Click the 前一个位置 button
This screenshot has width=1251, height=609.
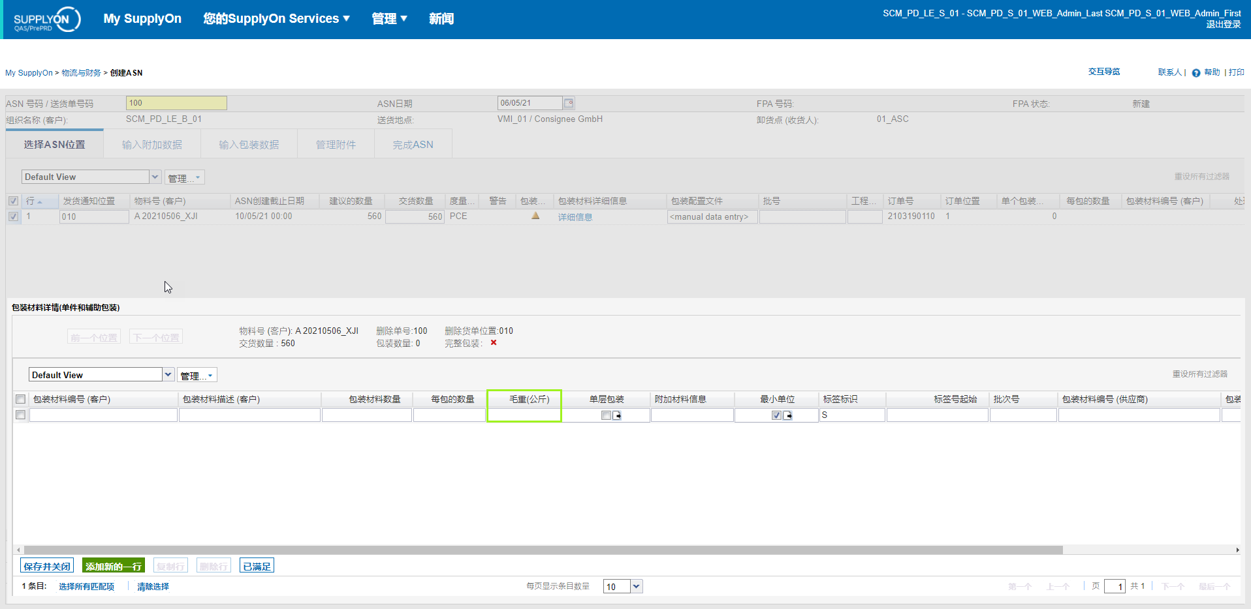94,337
